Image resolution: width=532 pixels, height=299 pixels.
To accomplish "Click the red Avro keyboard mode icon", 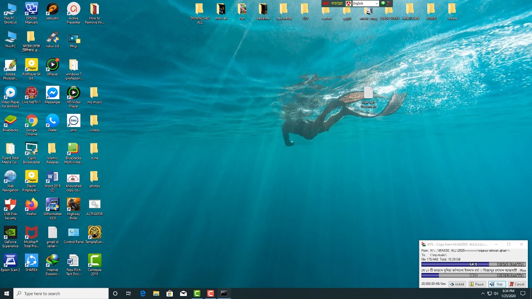I will (x=348, y=3).
